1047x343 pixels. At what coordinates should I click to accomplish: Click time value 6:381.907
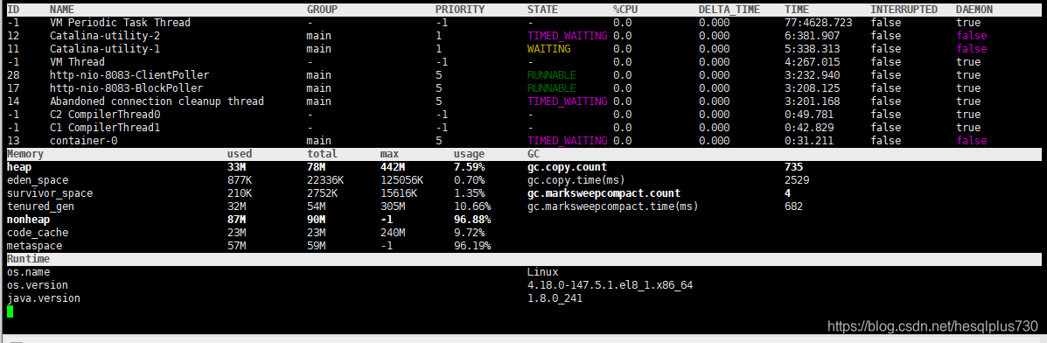point(812,35)
